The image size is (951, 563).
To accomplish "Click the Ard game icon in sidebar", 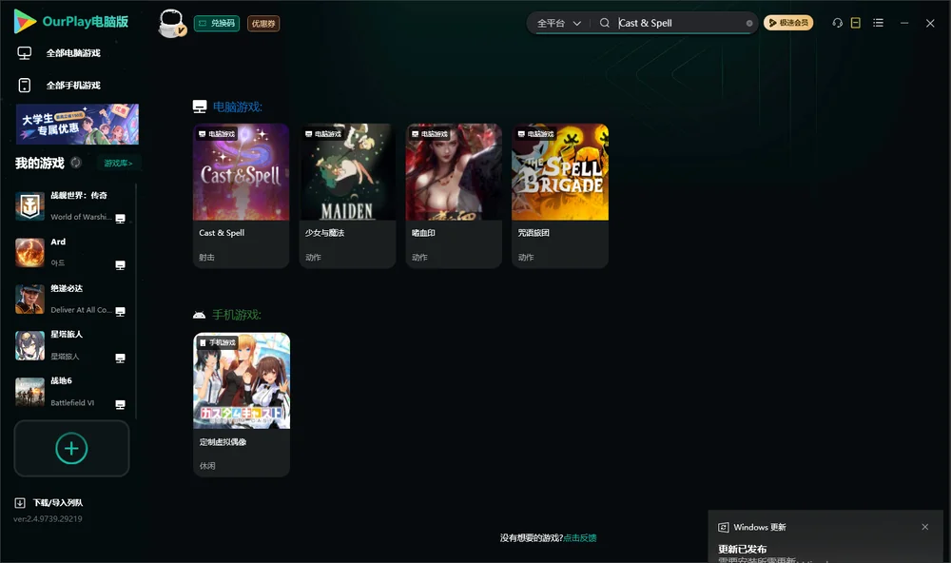I will pyautogui.click(x=29, y=252).
